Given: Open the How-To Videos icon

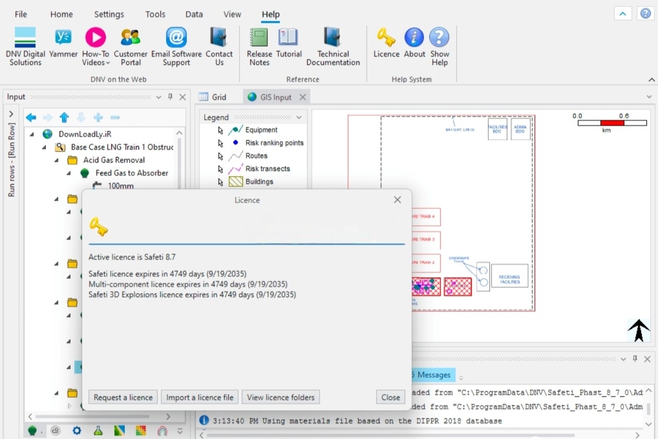Looking at the screenshot, I should click(96, 37).
